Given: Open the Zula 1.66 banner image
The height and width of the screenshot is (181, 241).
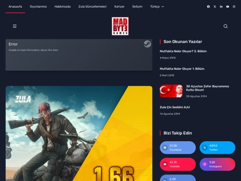Looking at the screenshot, I should (79, 134).
